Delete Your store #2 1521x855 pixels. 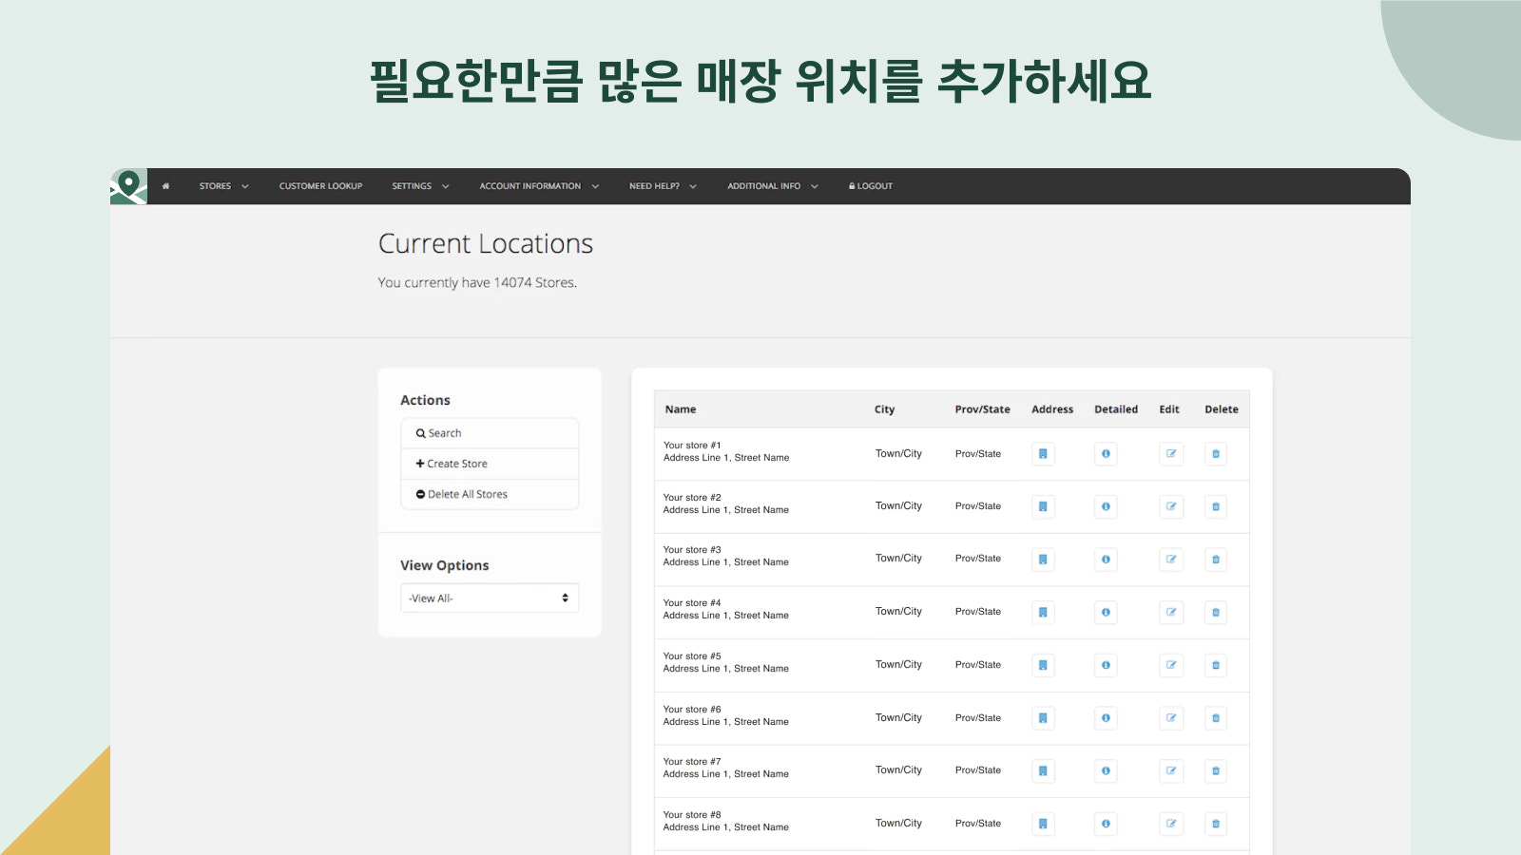pyautogui.click(x=1216, y=506)
